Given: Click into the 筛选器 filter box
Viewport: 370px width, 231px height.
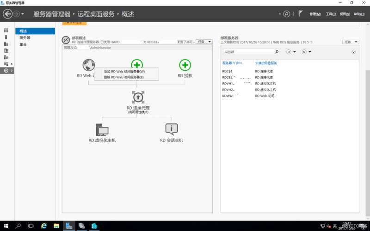Looking at the screenshot, I should pyautogui.click(x=249, y=52).
